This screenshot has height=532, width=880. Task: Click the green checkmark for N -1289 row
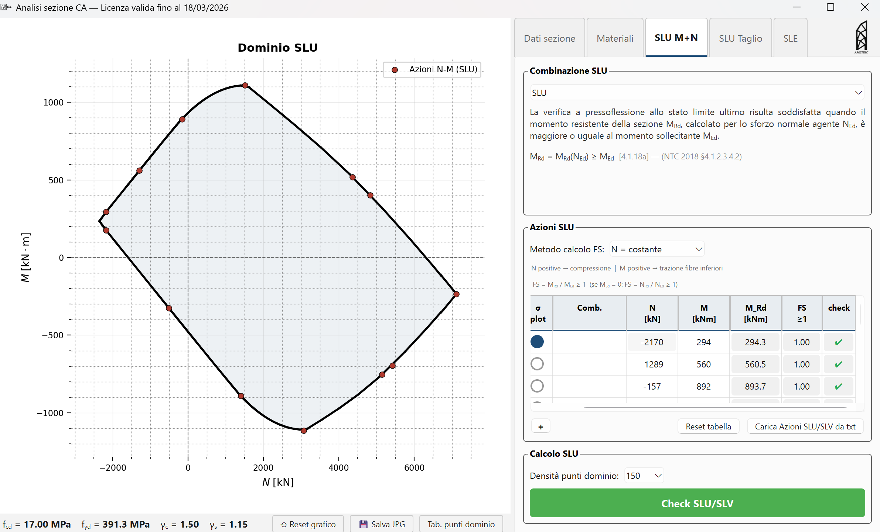pos(838,364)
